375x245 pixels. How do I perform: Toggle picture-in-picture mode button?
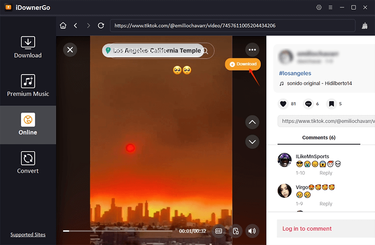point(236,231)
